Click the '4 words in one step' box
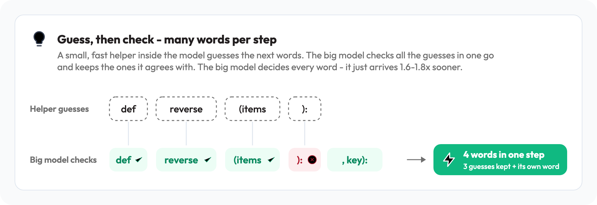597x205 pixels. 500,160
